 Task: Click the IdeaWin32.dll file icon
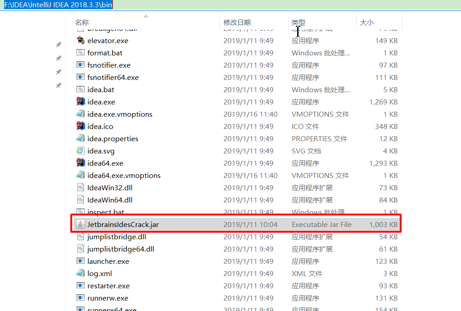(81, 188)
